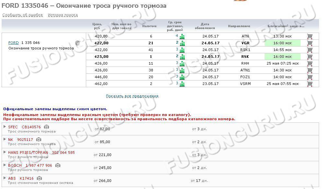
Task: Open the ABS K17416 replacement link
Action: [21, 178]
